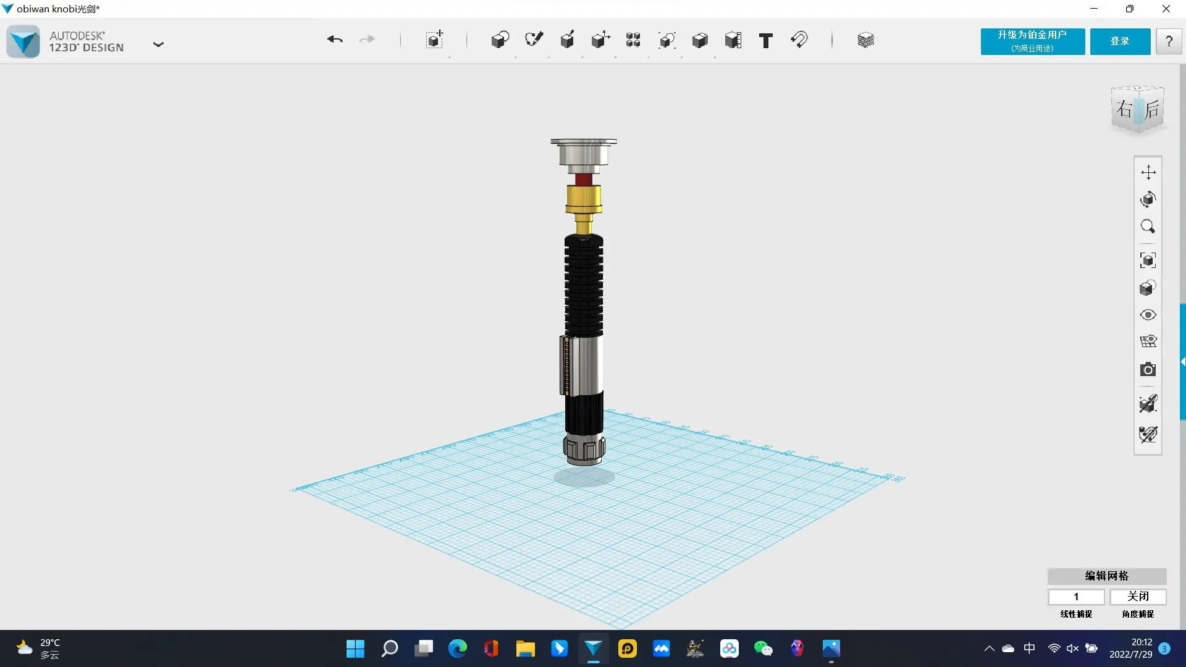Open the Windows Start menu
The width and height of the screenshot is (1186, 667).
[356, 648]
